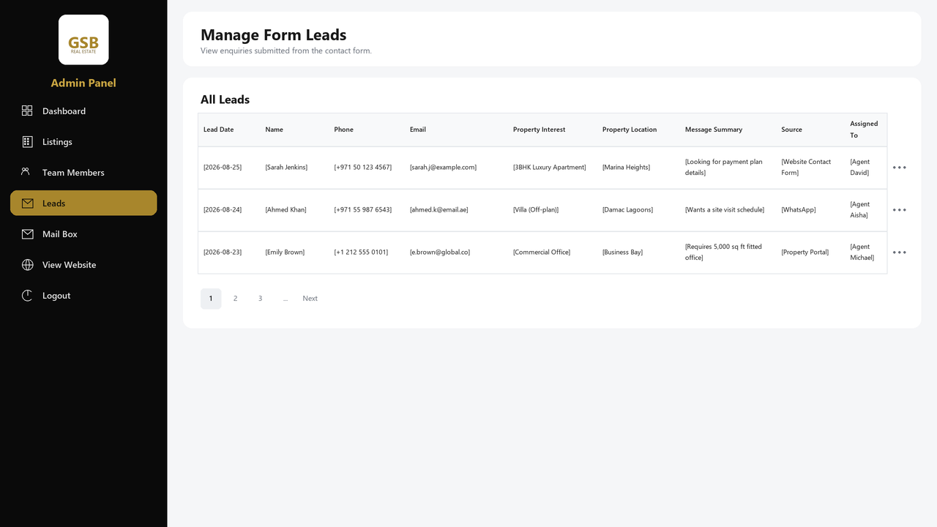Open the Dashboard menu item
Viewport: 937px width, 527px height.
pos(83,111)
